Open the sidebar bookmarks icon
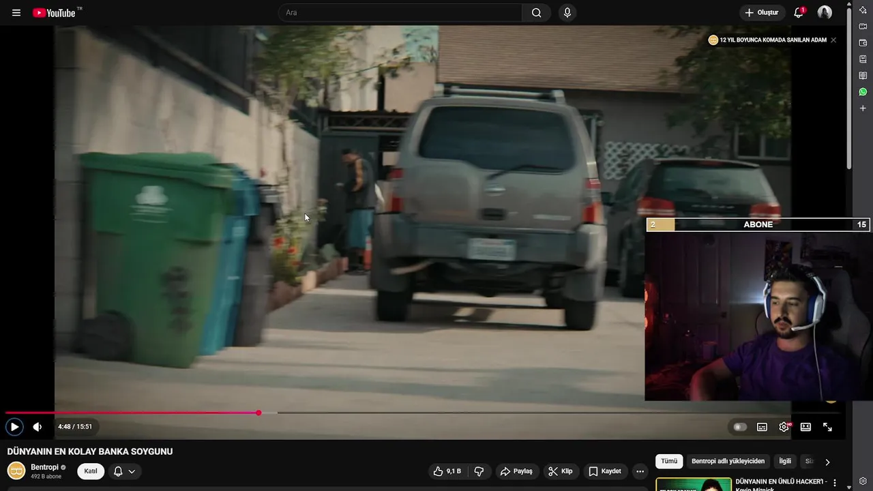 click(x=863, y=59)
